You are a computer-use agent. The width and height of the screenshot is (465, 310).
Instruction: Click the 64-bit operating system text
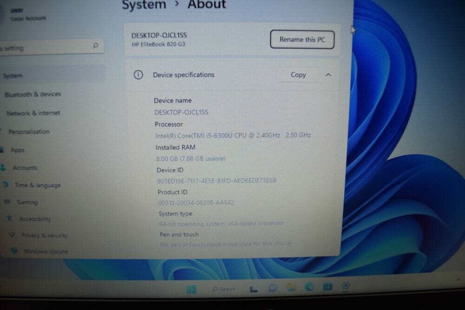221,224
